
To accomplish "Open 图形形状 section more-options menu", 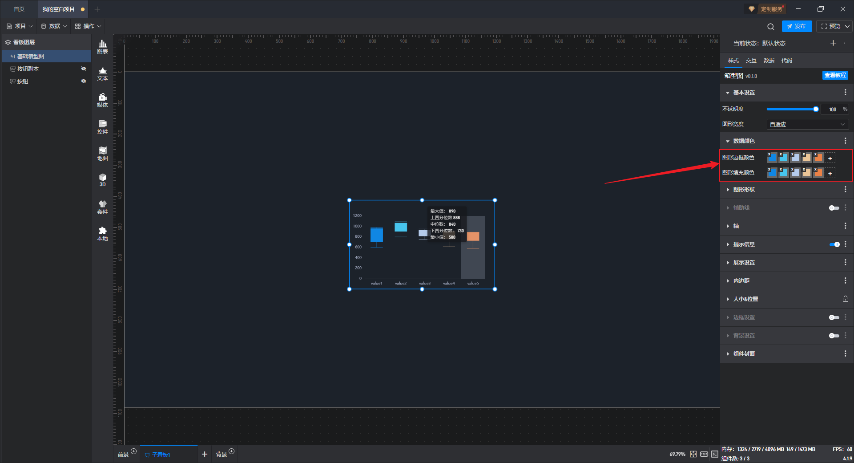I will tap(845, 189).
